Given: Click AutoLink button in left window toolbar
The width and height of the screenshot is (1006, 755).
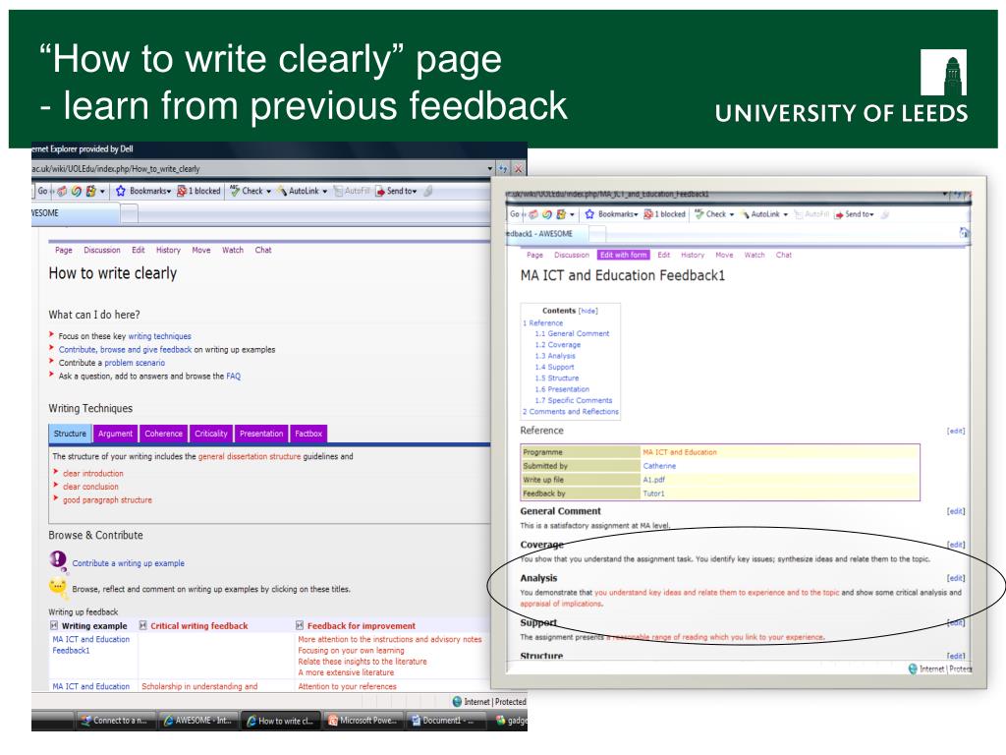Looking at the screenshot, I should 303,191.
